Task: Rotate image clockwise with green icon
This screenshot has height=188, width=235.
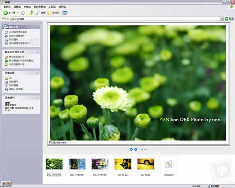Action: coord(141,149)
